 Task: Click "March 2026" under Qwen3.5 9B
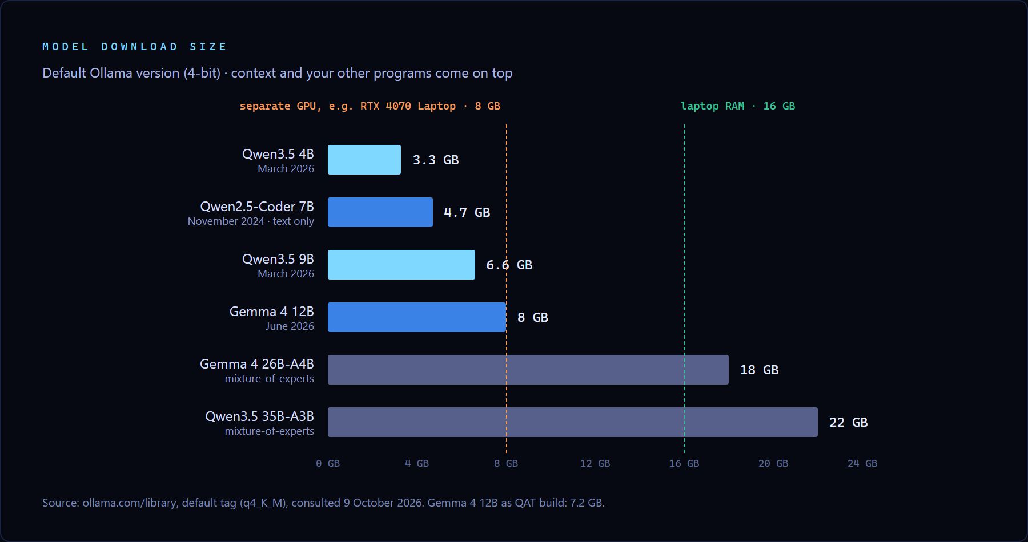(286, 274)
